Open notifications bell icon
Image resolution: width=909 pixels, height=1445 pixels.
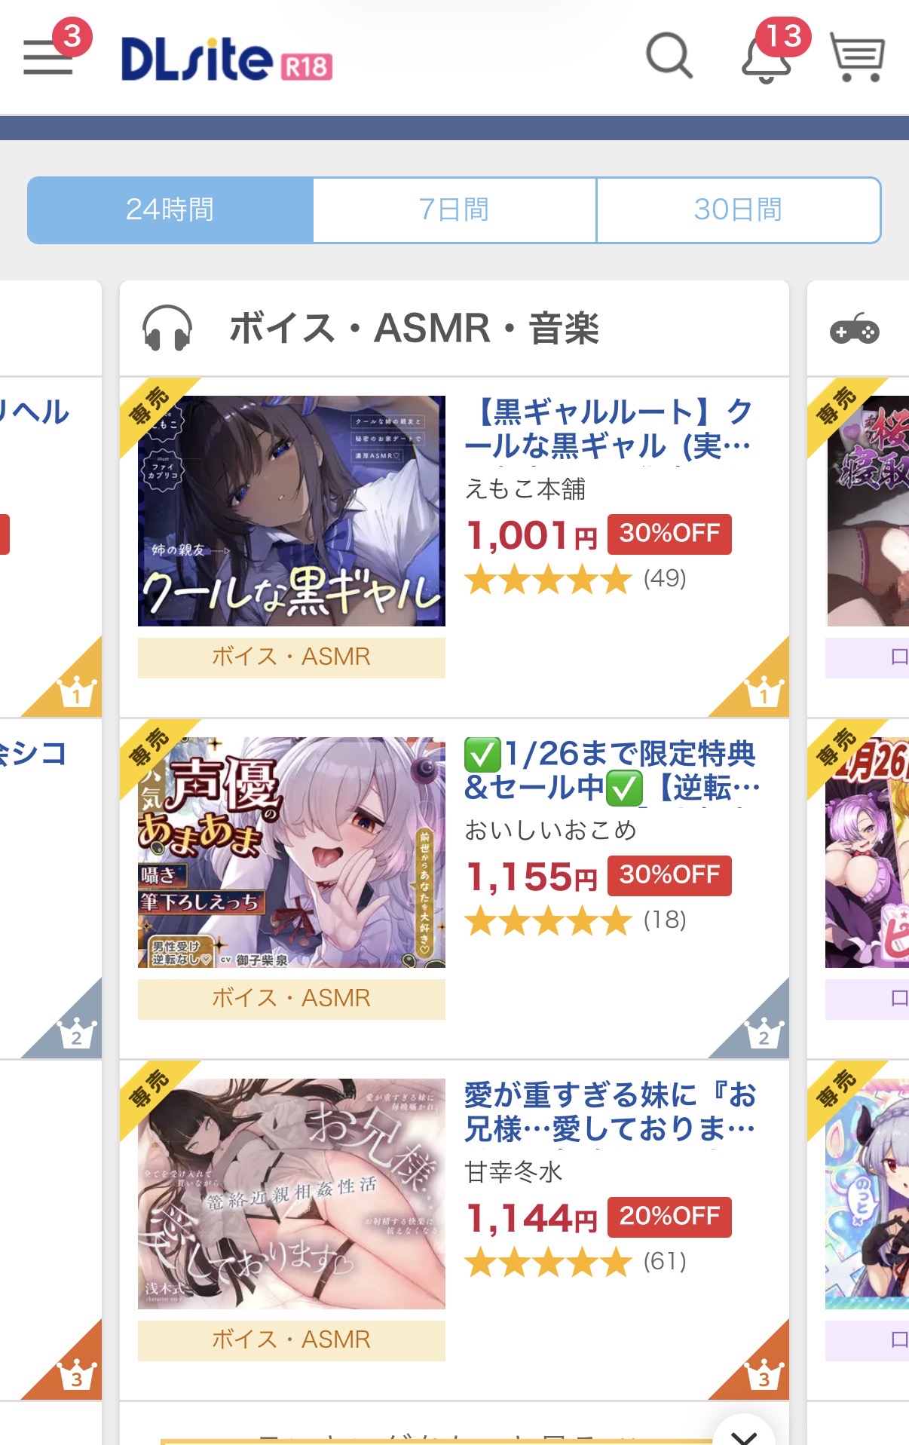coord(767,56)
